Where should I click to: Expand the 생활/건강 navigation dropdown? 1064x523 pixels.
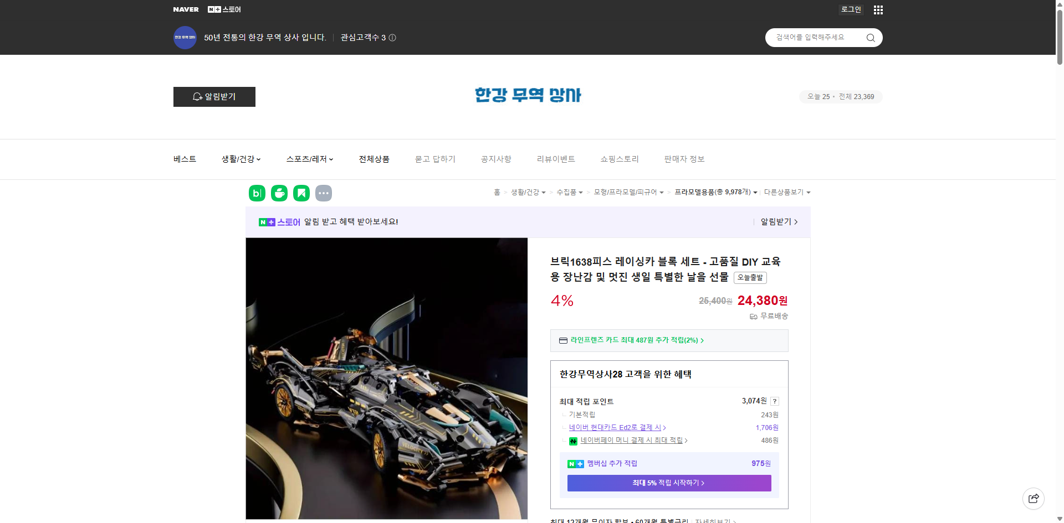(x=241, y=159)
